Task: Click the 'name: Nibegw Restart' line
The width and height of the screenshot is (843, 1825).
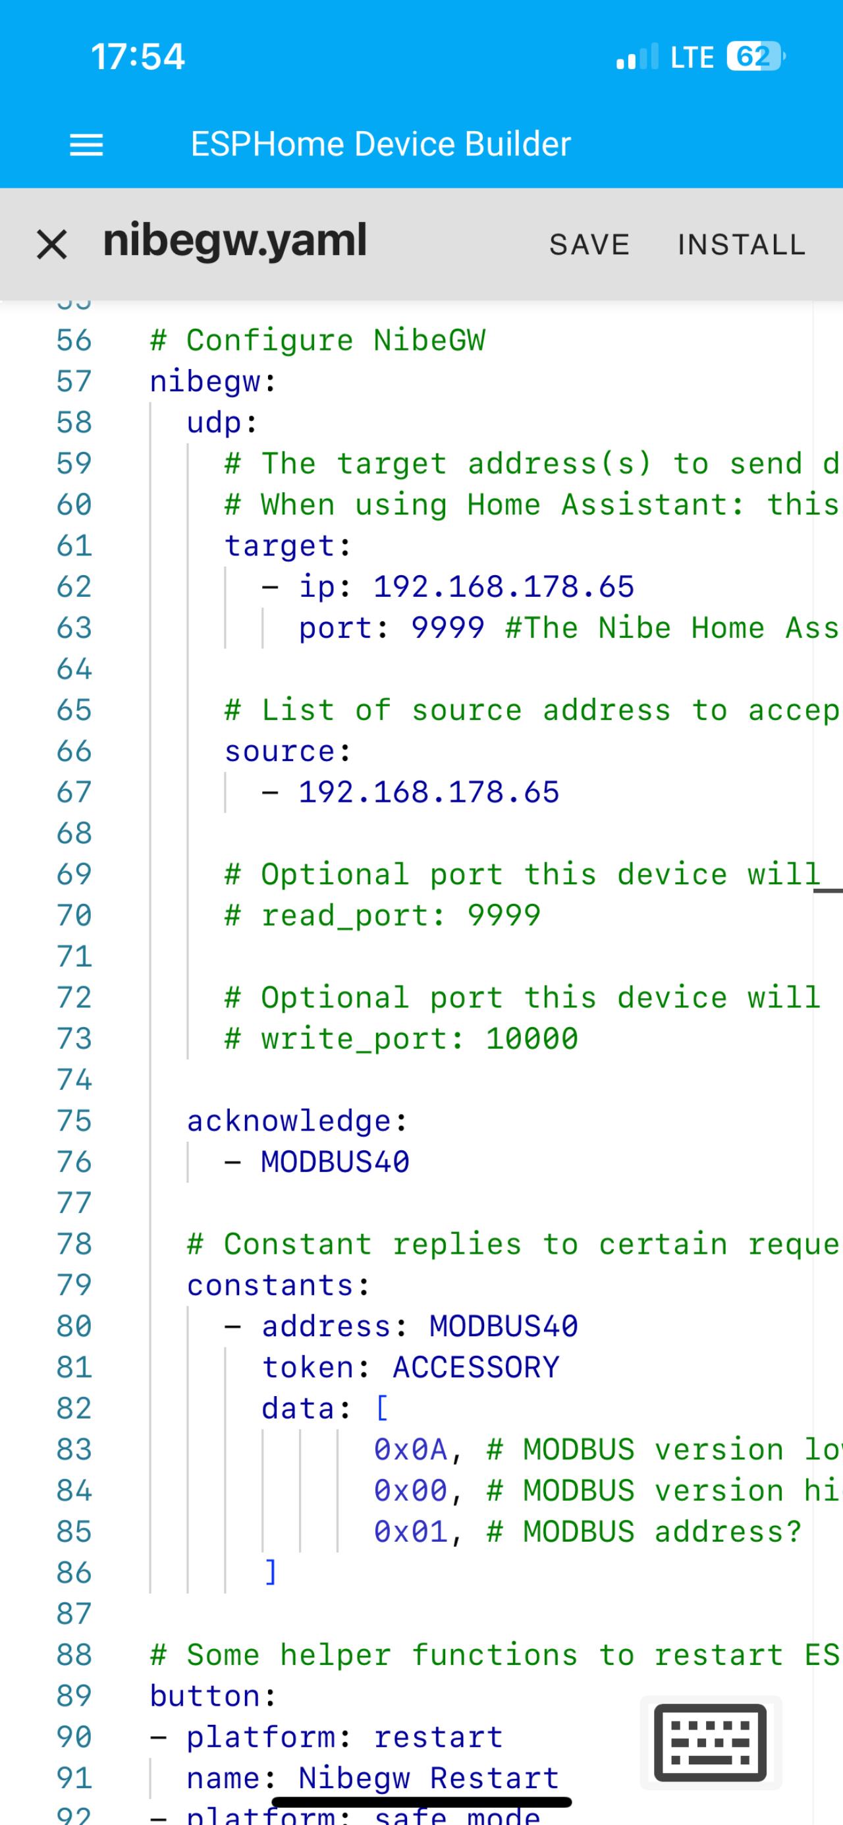Action: click(x=373, y=1778)
